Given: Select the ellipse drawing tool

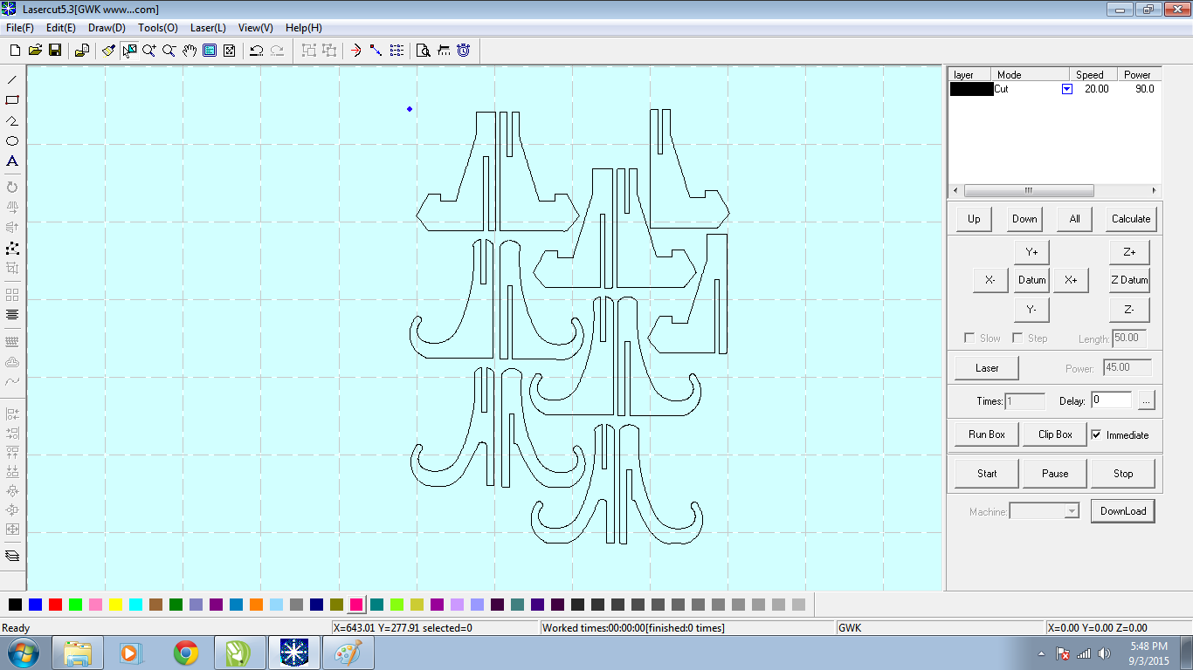Looking at the screenshot, I should coord(12,140).
